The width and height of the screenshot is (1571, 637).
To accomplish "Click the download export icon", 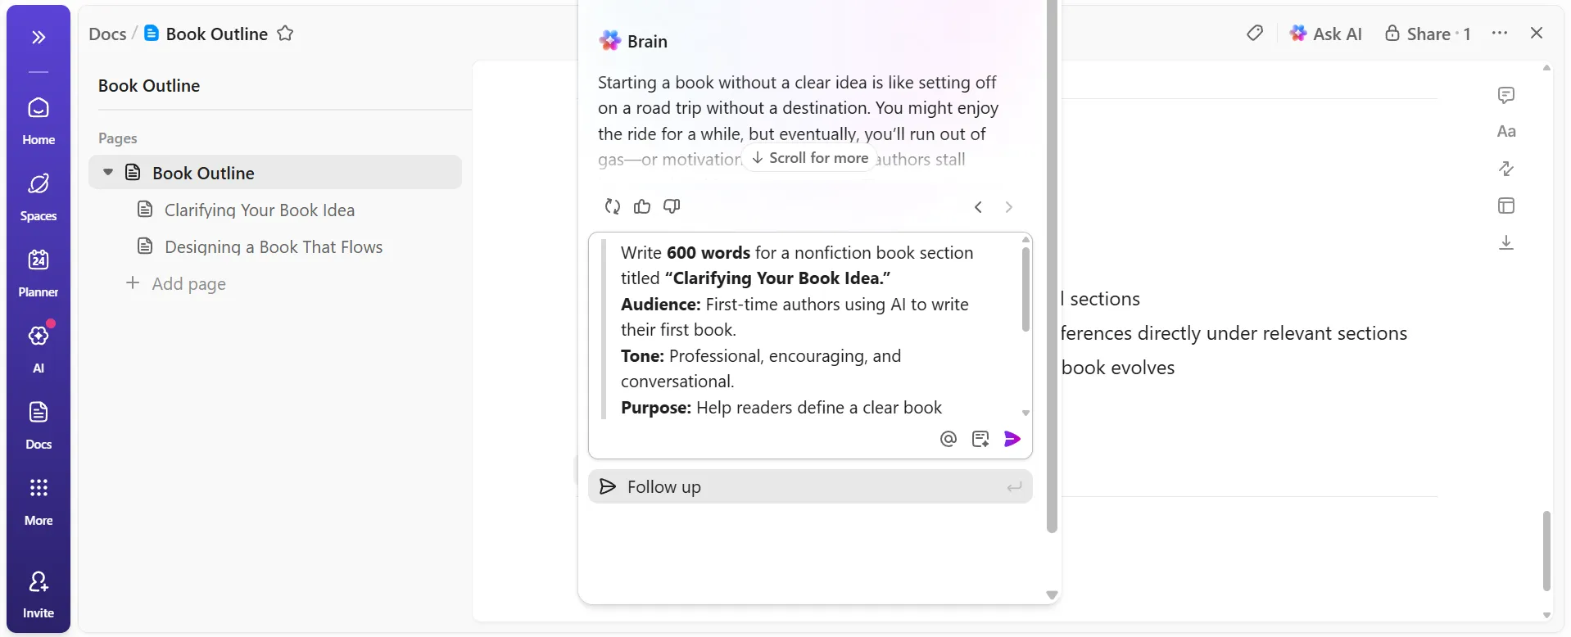I will pyautogui.click(x=1506, y=242).
